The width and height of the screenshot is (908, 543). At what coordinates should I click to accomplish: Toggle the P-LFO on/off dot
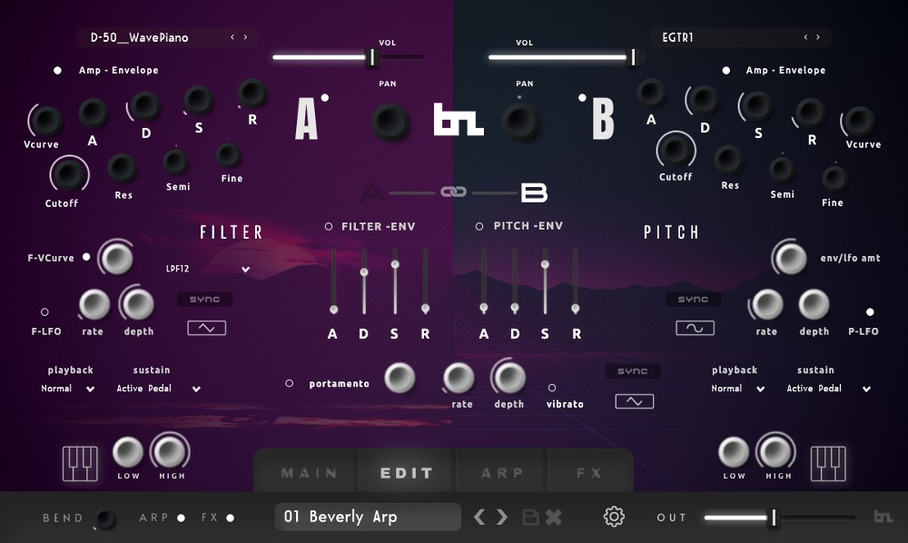tap(870, 312)
